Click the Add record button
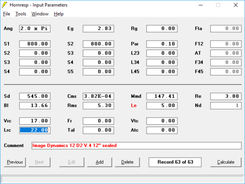245x184 pixels. [x=99, y=162]
